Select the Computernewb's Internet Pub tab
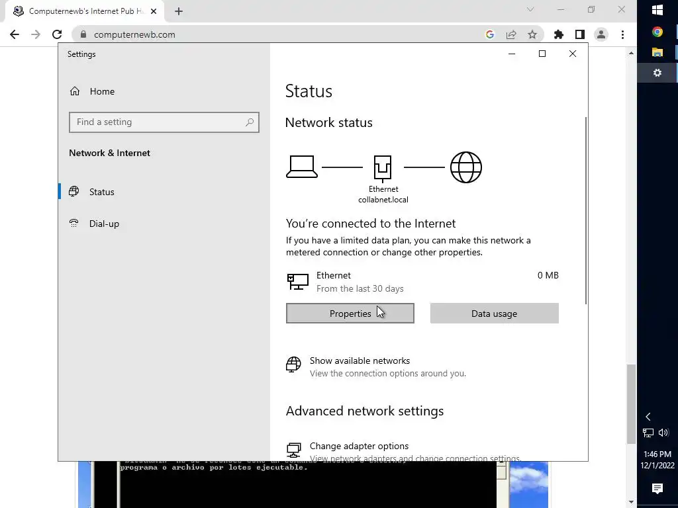The height and width of the screenshot is (508, 678). click(x=85, y=11)
